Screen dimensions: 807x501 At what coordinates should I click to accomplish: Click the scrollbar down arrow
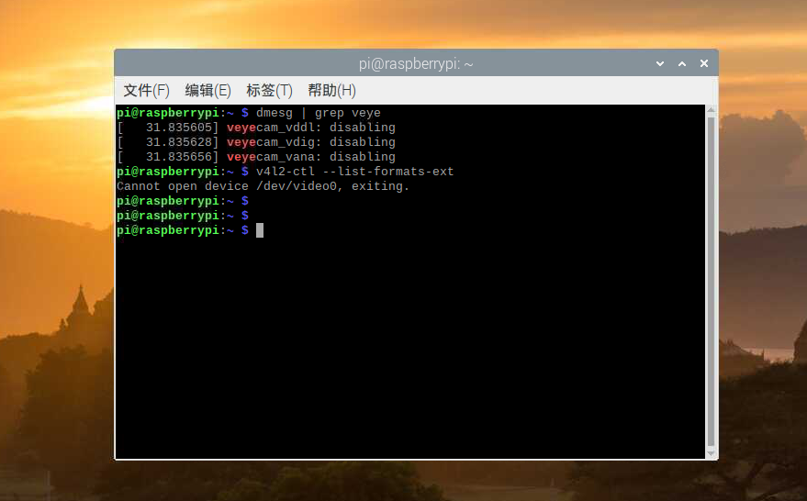coord(711,452)
